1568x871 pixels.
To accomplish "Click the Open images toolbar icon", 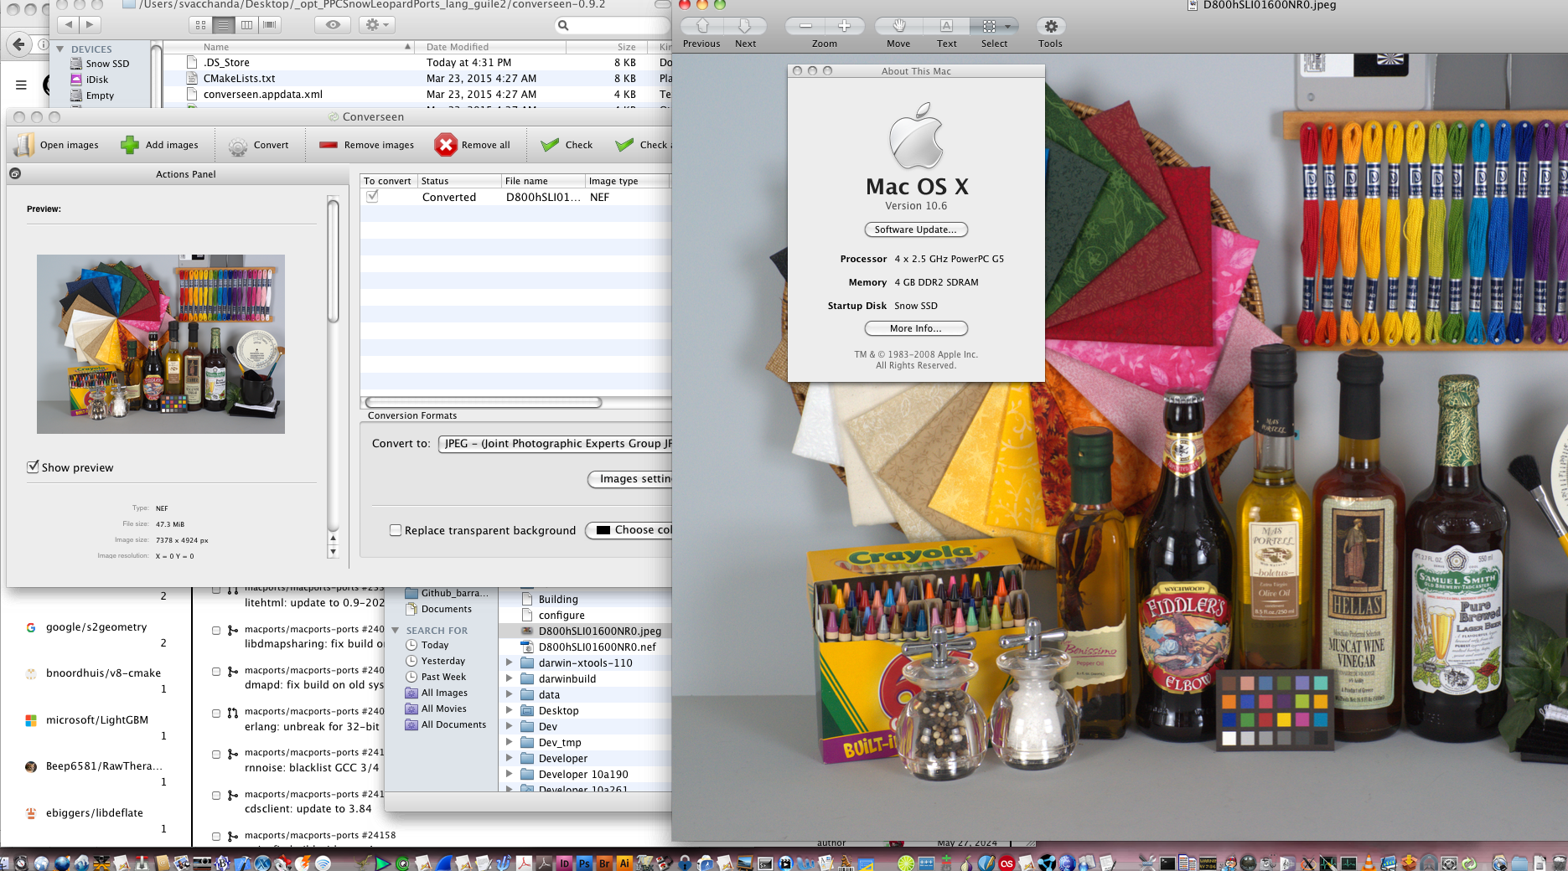I will tap(25, 145).
